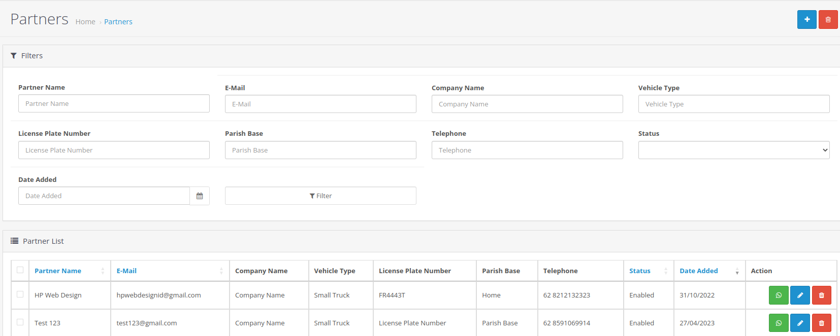
Task: Toggle the select-all checkbox in table header
Action: [x=20, y=270]
